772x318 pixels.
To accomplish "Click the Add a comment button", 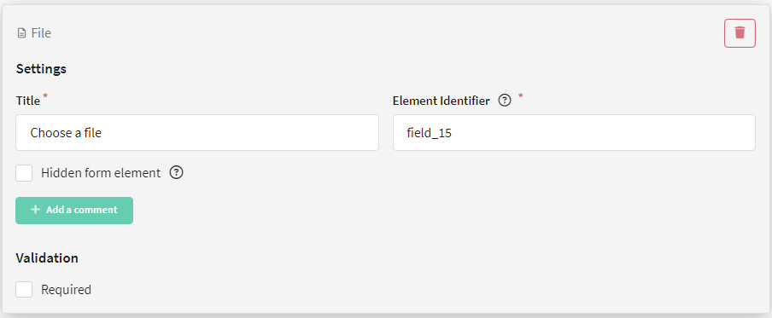I will click(74, 211).
